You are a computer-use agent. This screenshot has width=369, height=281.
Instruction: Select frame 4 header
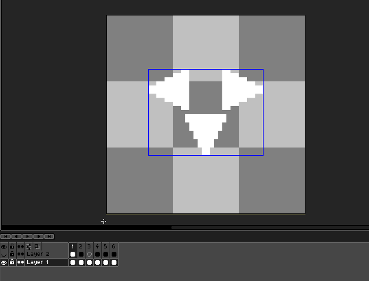click(x=98, y=247)
